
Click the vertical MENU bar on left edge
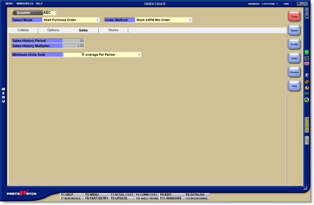(3, 95)
